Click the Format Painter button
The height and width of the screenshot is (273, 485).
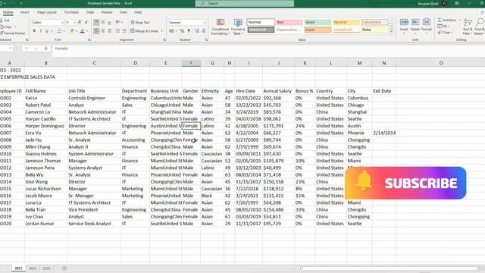pyautogui.click(x=12, y=33)
